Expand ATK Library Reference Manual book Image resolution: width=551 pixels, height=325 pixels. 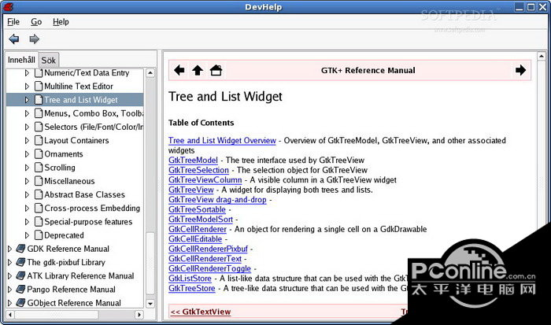tap(9, 275)
